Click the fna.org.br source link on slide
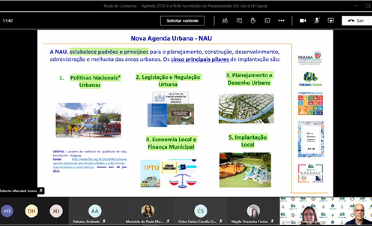Image resolution: width=372 pixels, height=226 pixels. click(x=90, y=163)
